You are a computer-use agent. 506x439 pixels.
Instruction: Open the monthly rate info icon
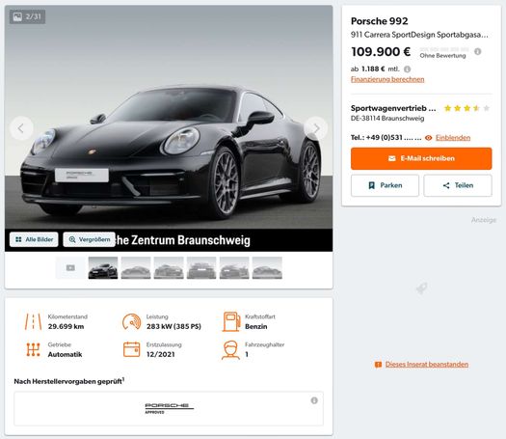click(408, 69)
